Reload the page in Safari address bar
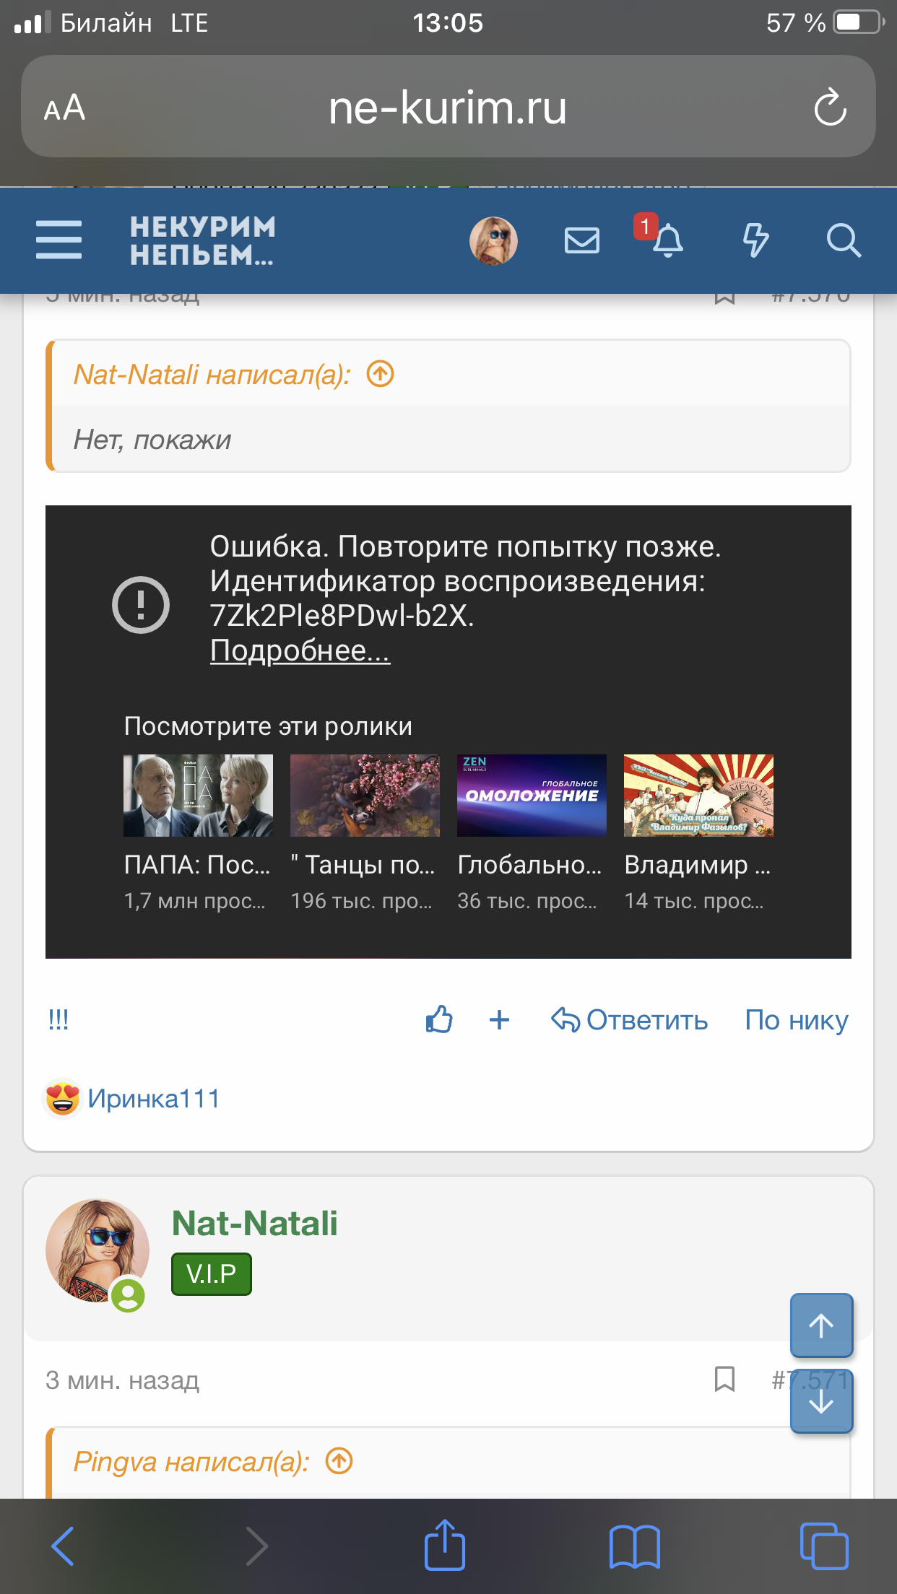This screenshot has width=897, height=1594. tap(830, 108)
